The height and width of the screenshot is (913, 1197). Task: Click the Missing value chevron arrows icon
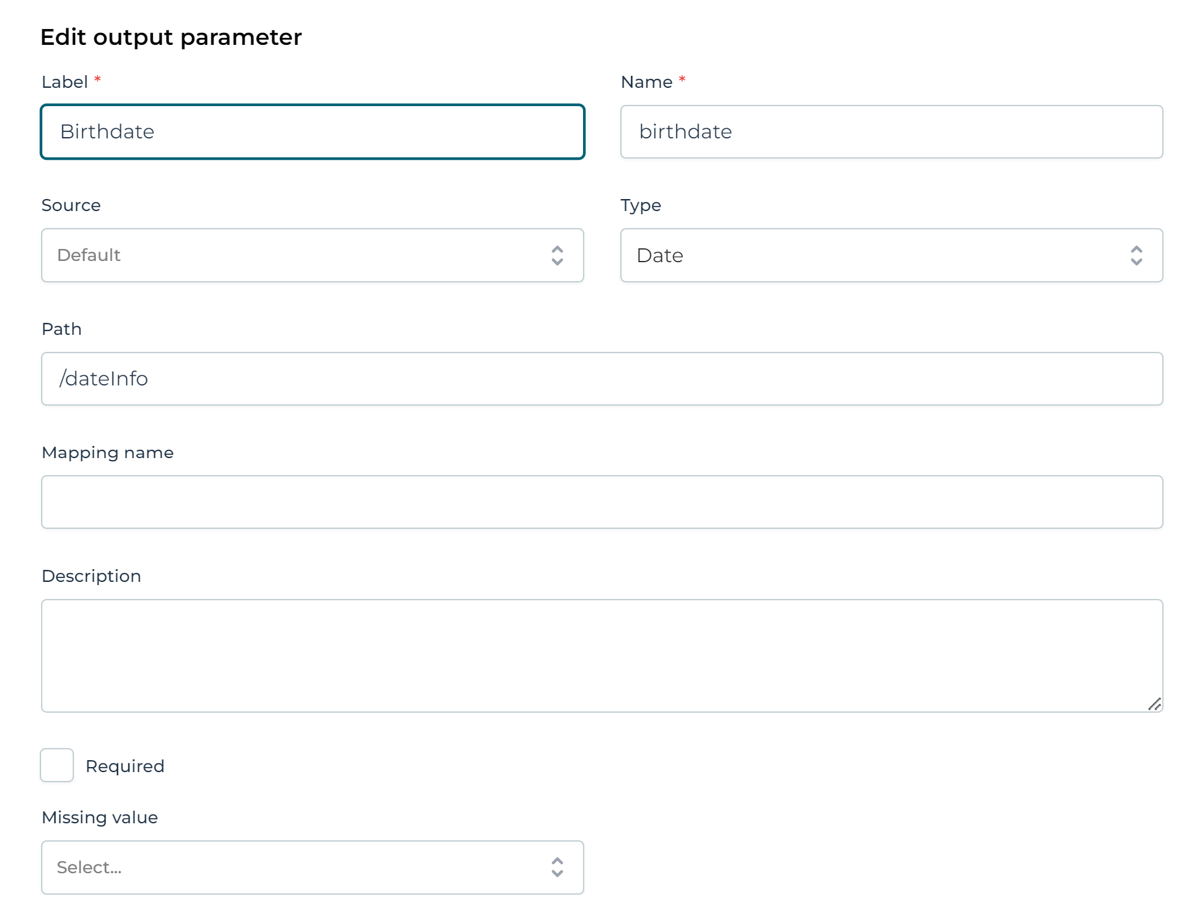coord(556,867)
